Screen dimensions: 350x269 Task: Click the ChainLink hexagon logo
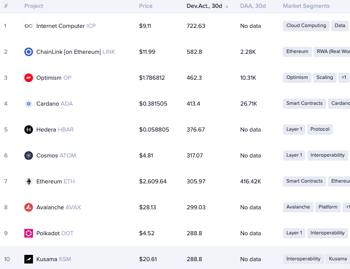[29, 52]
